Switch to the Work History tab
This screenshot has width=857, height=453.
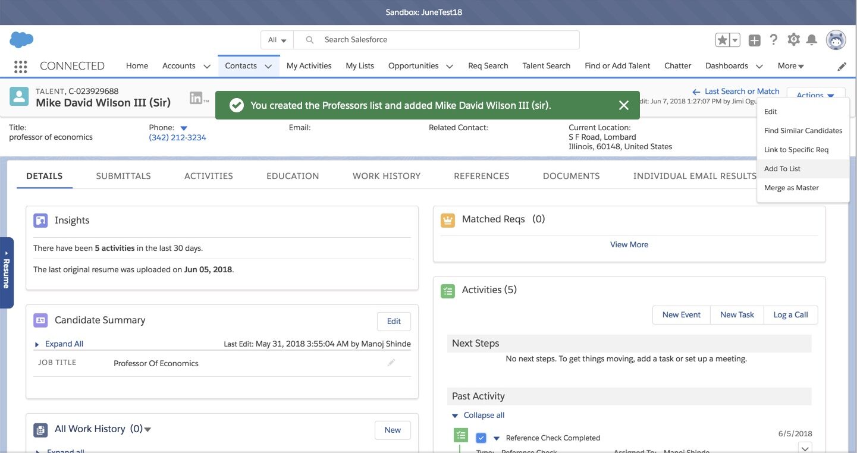pos(386,176)
